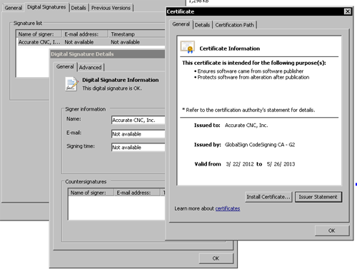Click the Signing time field

click(x=138, y=147)
